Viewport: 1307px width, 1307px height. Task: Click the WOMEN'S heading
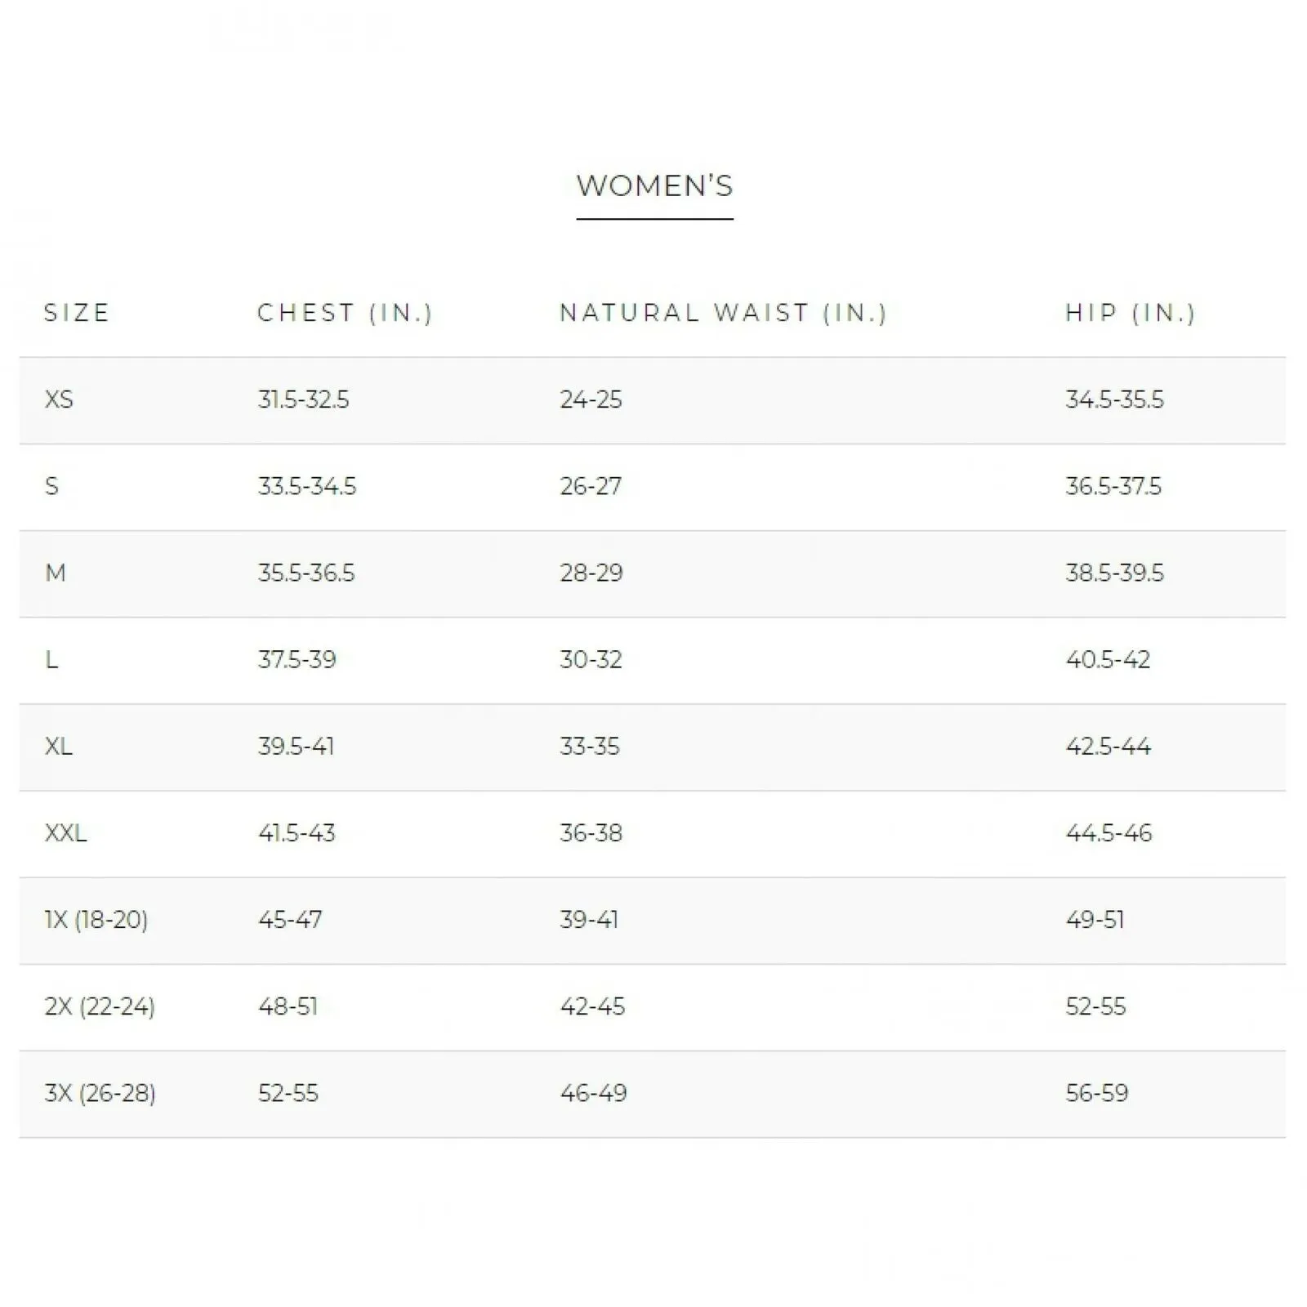click(654, 185)
